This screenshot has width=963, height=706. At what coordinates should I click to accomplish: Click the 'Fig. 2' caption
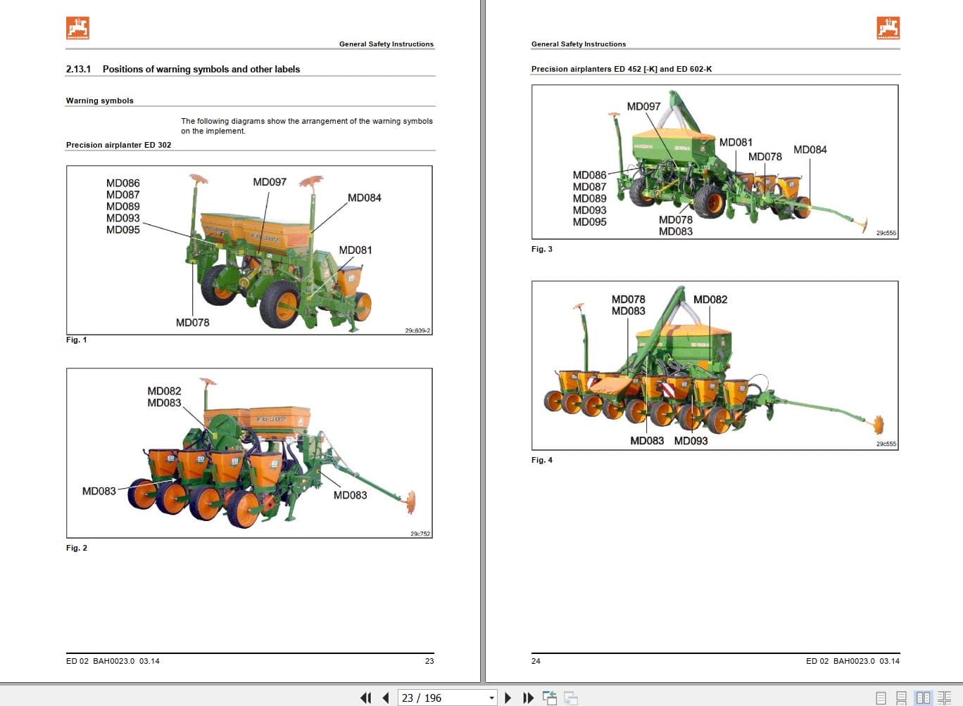[77, 548]
